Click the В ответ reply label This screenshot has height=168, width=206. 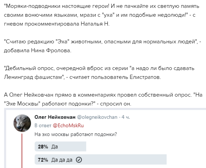pyautogui.click(x=43, y=125)
